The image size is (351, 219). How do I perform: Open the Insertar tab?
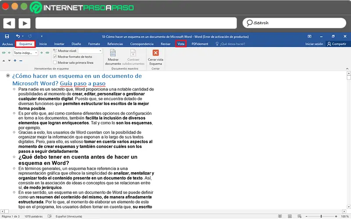coord(59,44)
